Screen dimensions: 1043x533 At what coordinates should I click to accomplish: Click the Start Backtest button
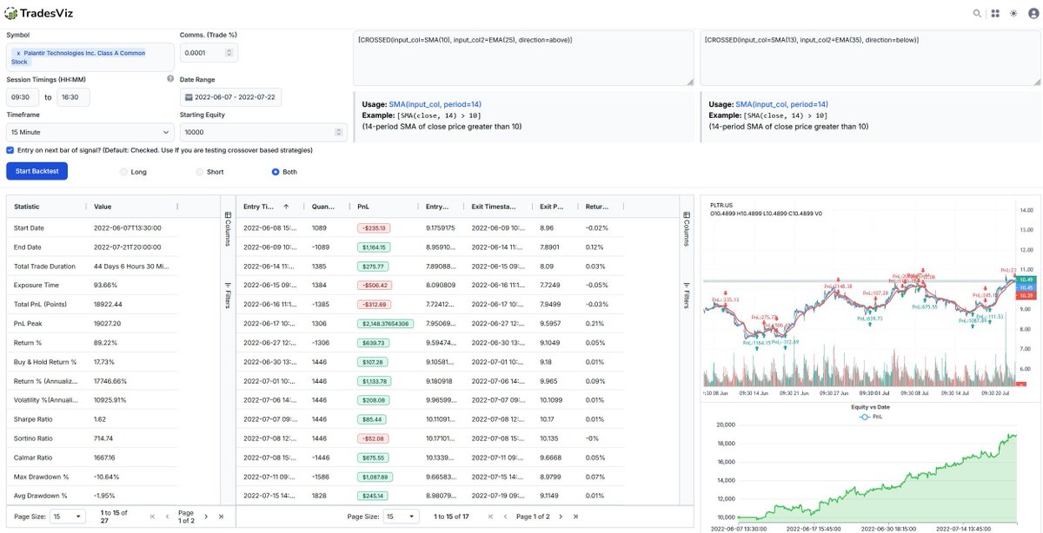[x=36, y=171]
